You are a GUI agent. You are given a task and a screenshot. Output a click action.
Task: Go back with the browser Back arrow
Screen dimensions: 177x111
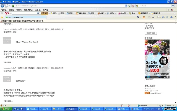(2, 6)
